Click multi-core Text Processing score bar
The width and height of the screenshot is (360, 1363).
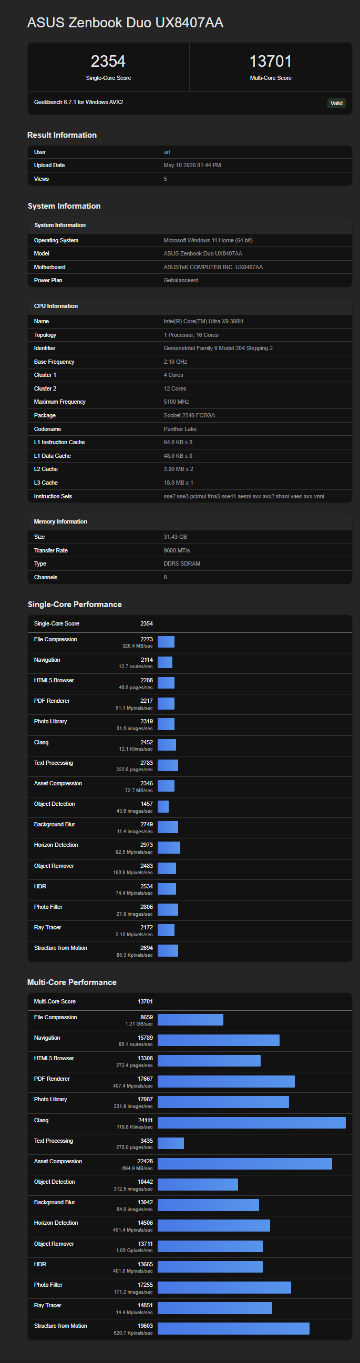171,1143
